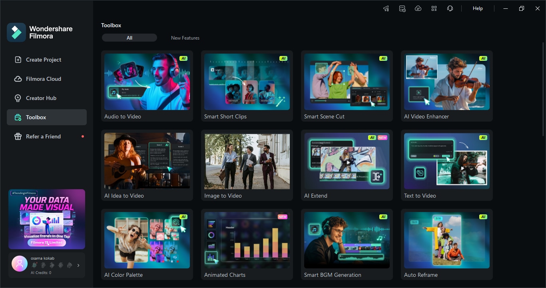
Task: Launch Smart Scene Cut
Action: coord(347,86)
